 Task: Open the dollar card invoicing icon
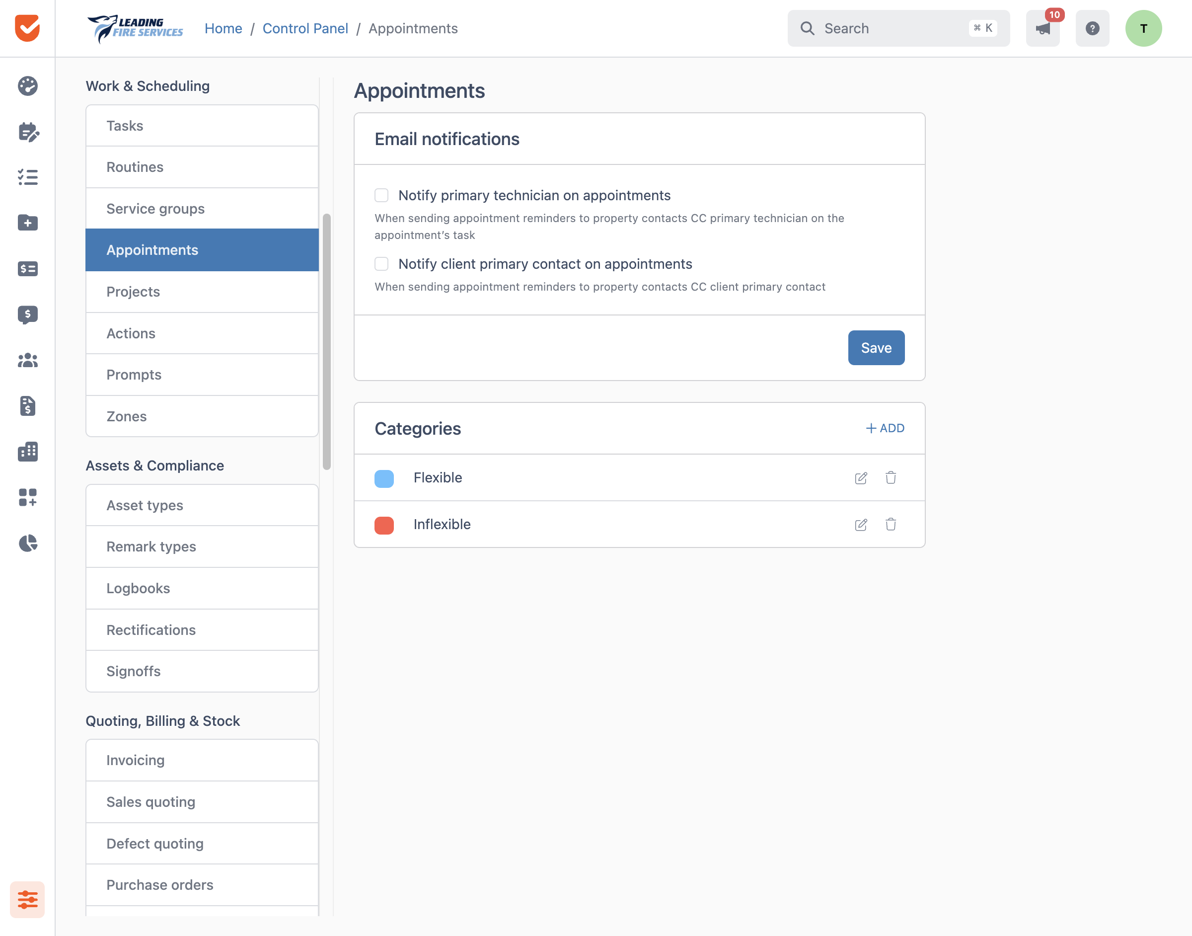click(x=27, y=268)
